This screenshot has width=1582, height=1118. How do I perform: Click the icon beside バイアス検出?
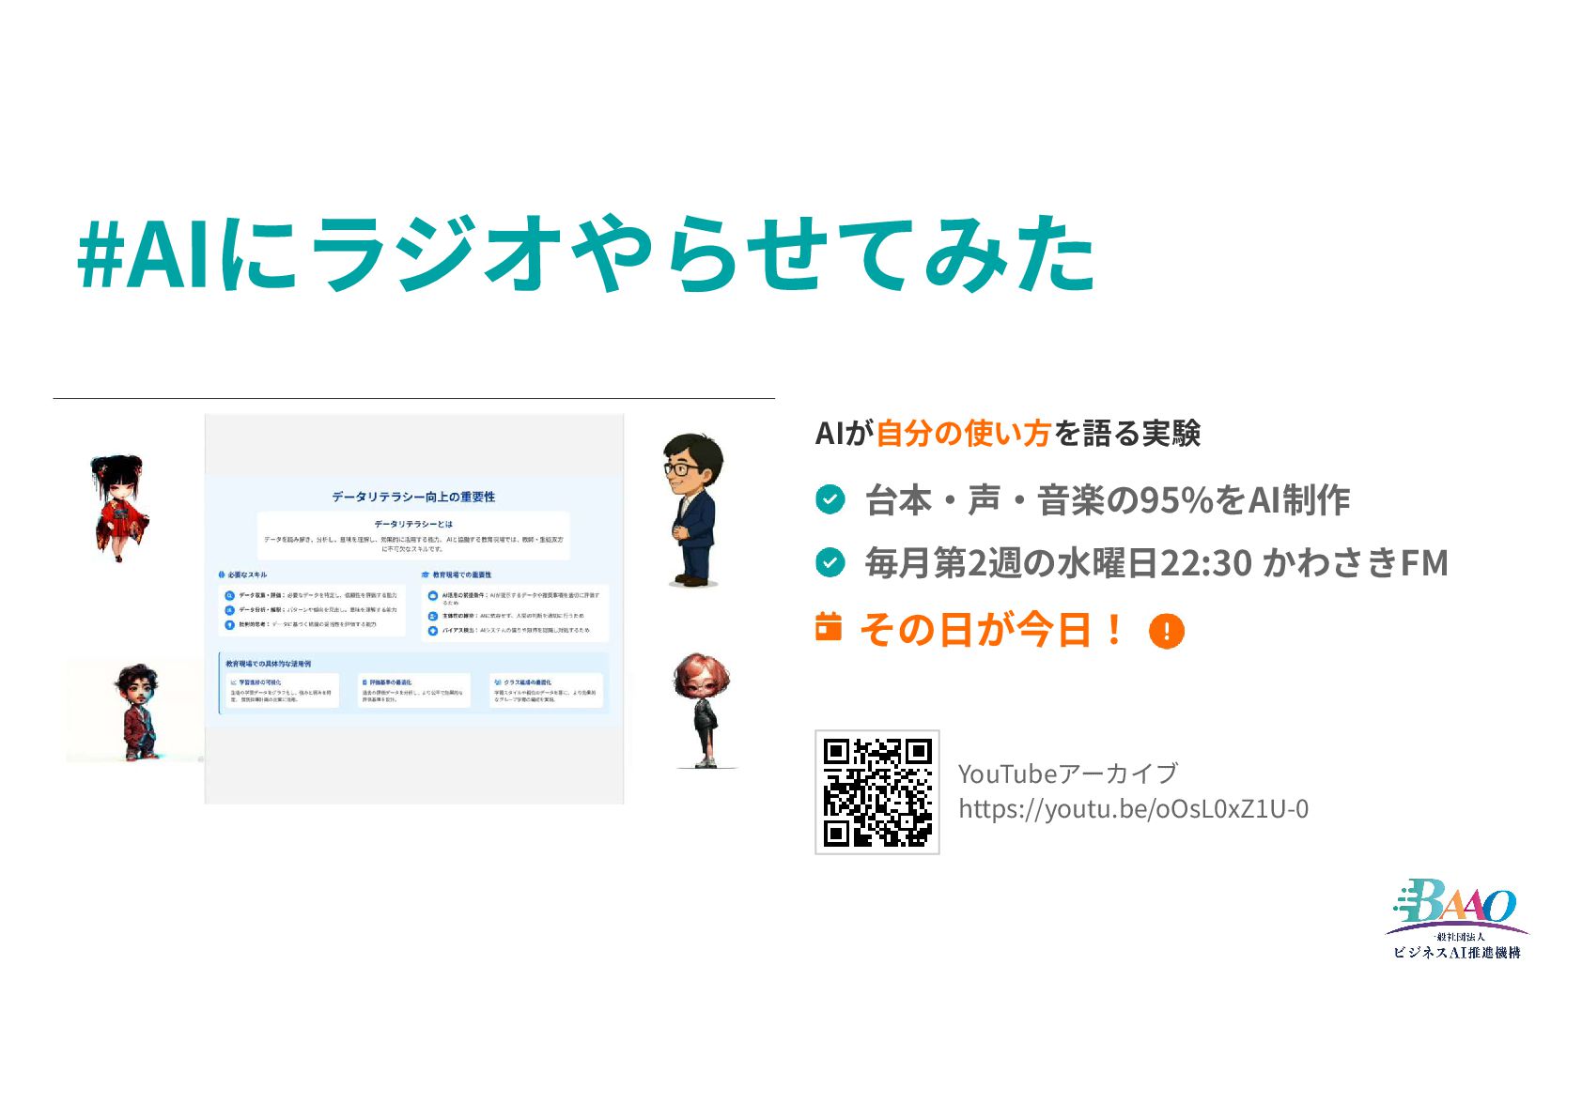tap(433, 631)
